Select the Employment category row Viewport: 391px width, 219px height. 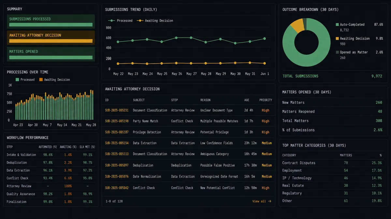(x=332, y=170)
